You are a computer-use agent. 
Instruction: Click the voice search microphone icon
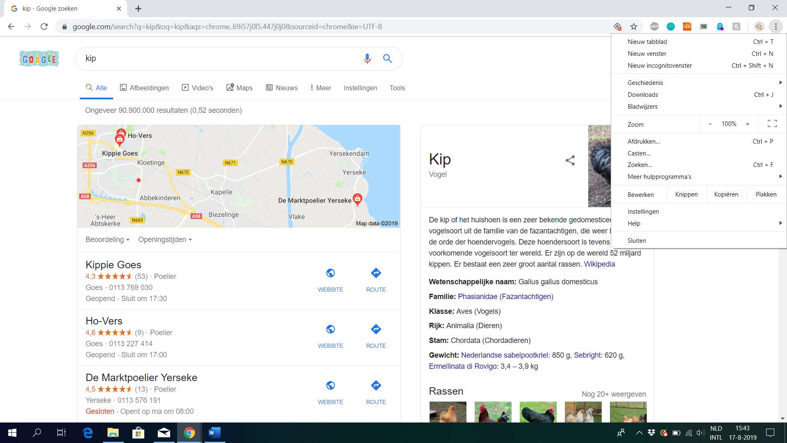367,59
